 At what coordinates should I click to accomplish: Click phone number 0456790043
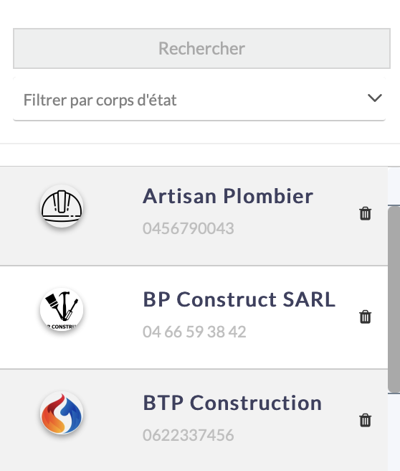click(189, 228)
